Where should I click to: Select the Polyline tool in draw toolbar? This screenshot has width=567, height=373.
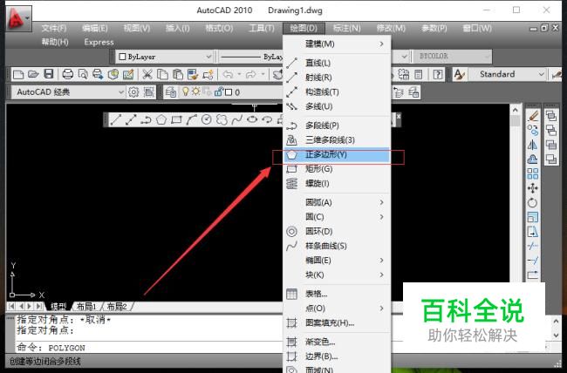[146, 119]
